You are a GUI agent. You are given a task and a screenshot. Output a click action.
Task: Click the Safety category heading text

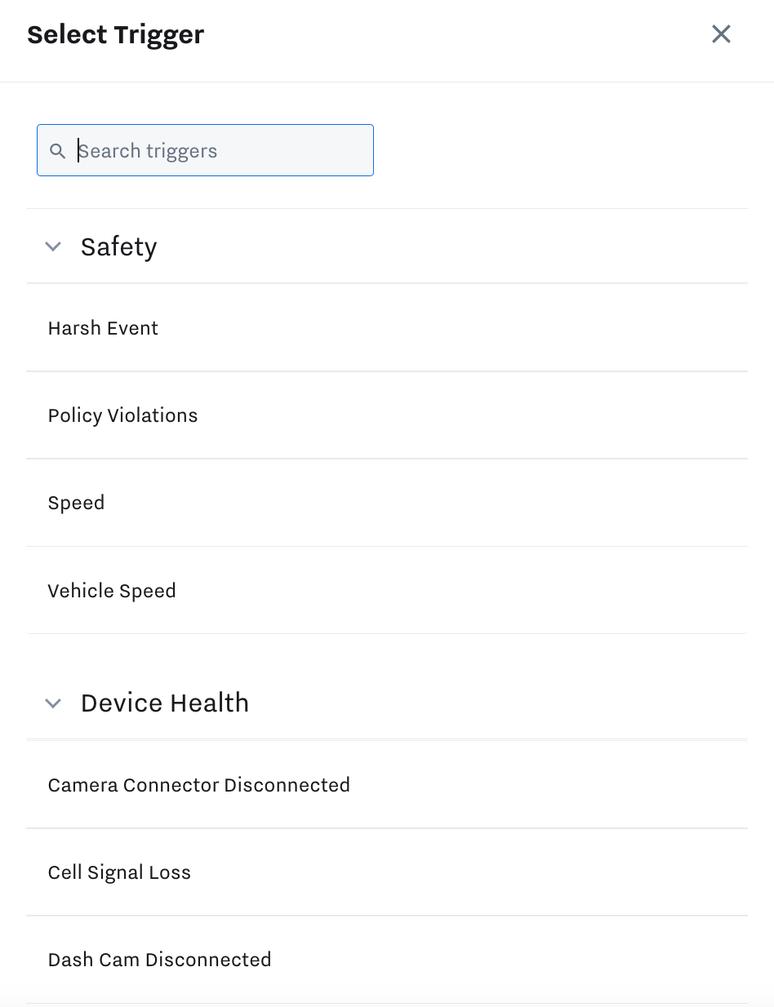[x=118, y=246]
